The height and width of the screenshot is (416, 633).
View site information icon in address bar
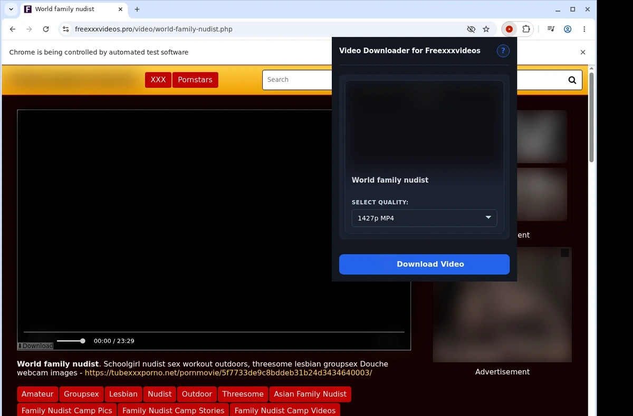pyautogui.click(x=65, y=29)
